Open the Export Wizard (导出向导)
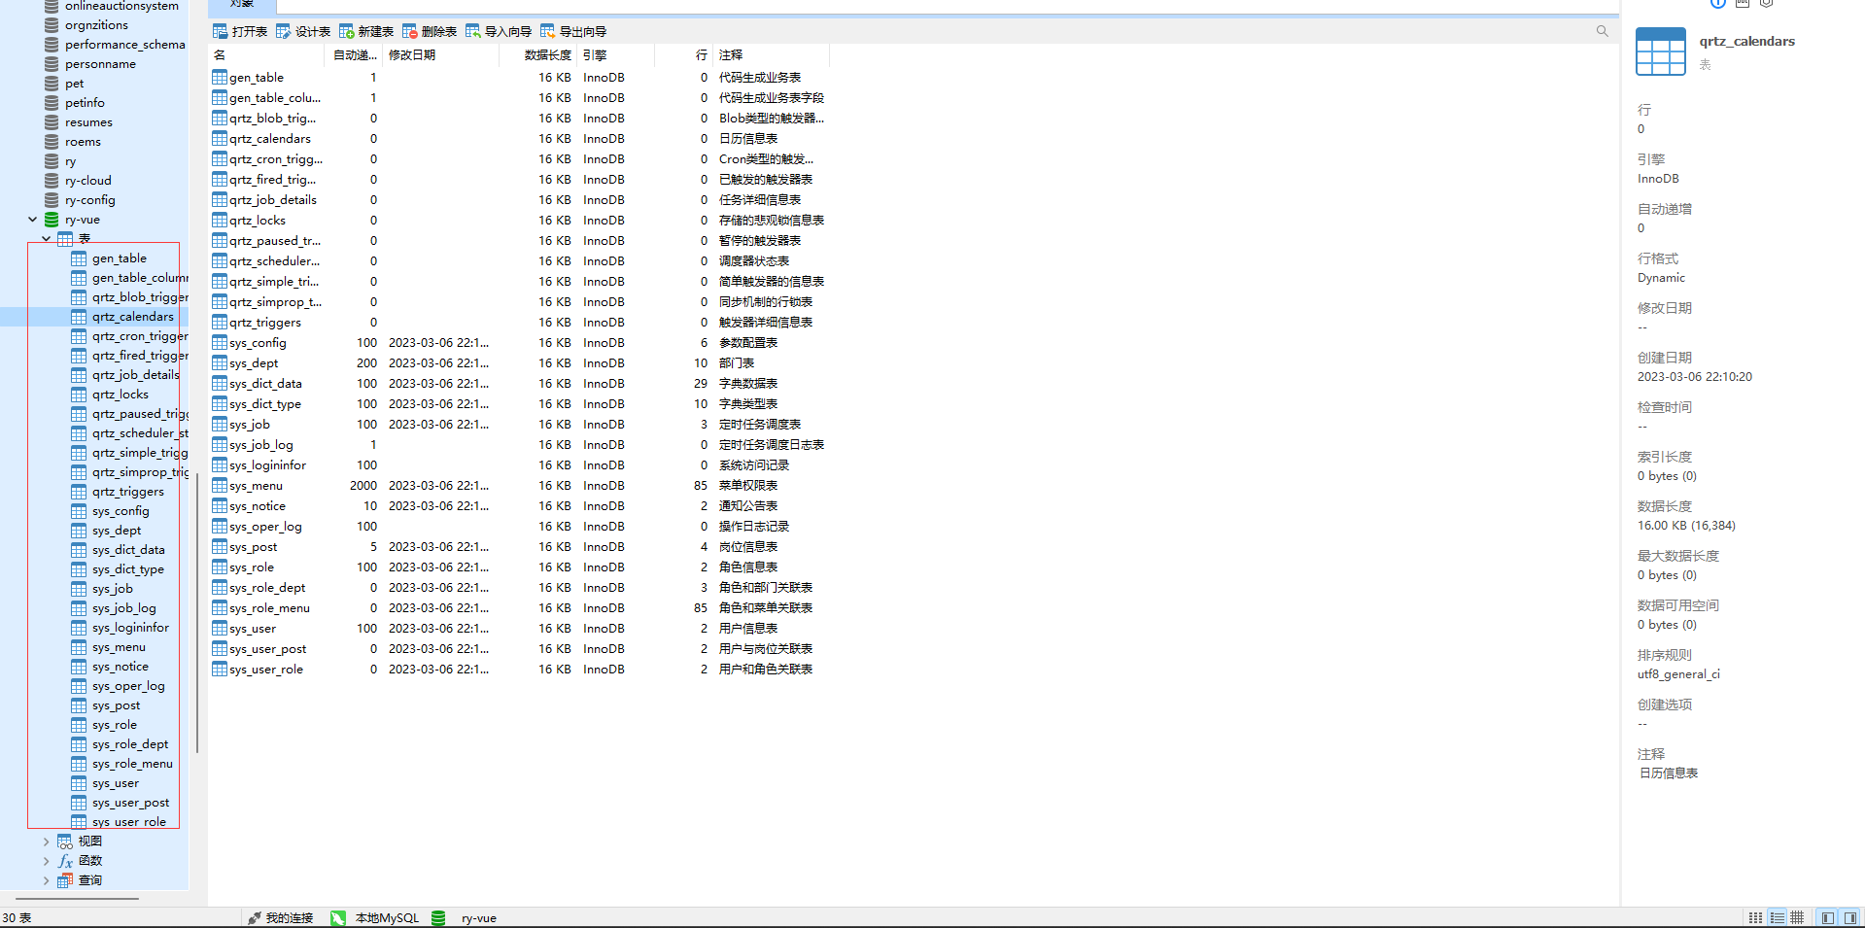1865x928 pixels. pos(573,31)
